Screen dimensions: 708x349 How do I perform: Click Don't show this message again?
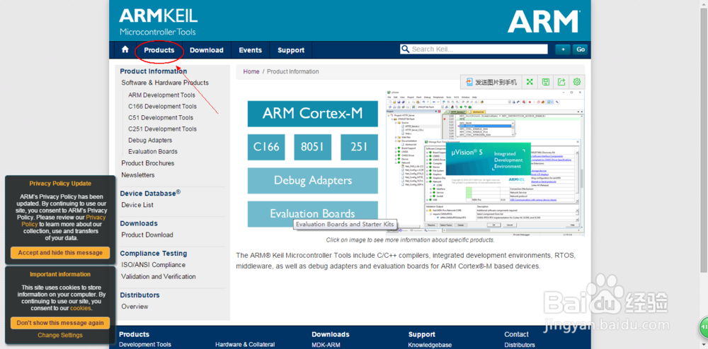tap(60, 323)
